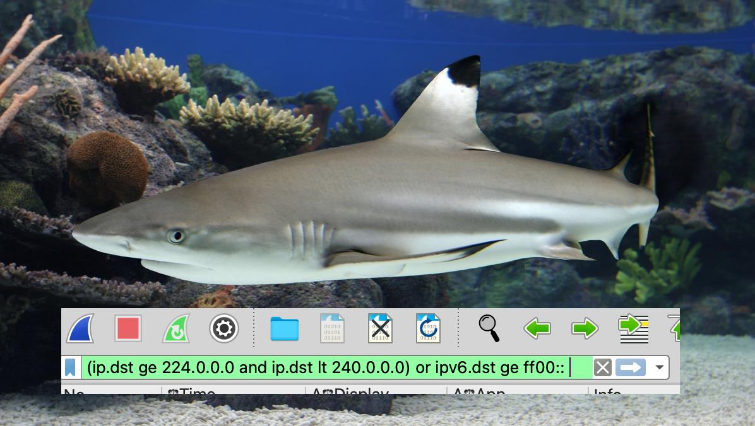
Task: Go back to the previous packet with the left arrow
Action: click(x=537, y=329)
